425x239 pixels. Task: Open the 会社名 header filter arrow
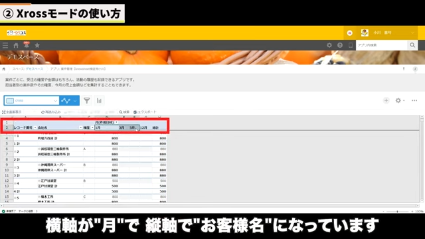pyautogui.click(x=80, y=127)
